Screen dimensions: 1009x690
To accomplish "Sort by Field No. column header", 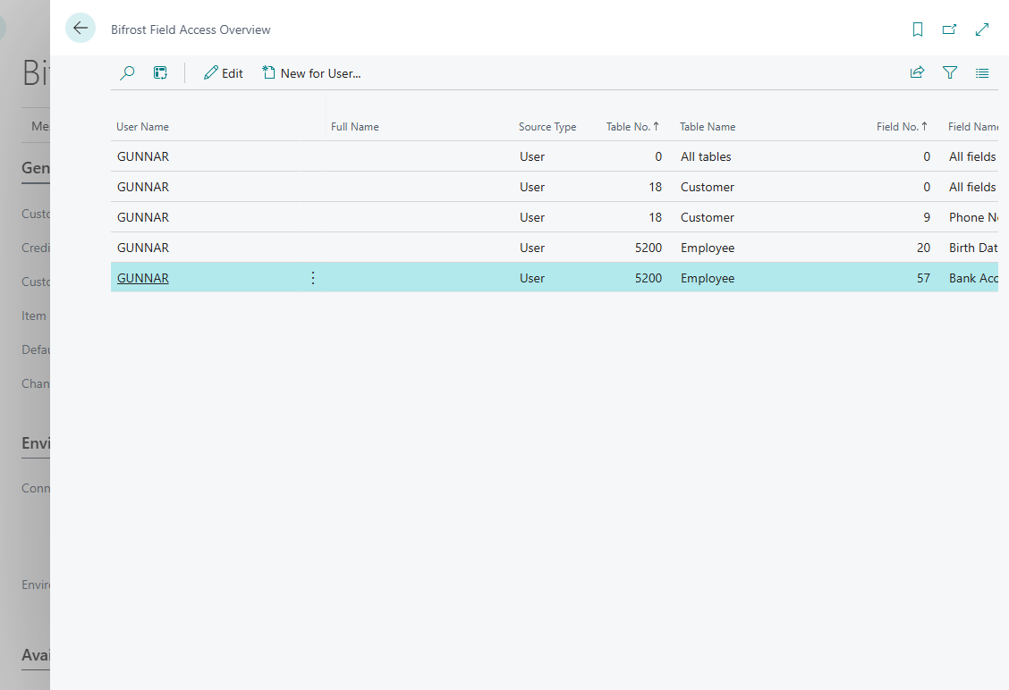I will coord(902,127).
